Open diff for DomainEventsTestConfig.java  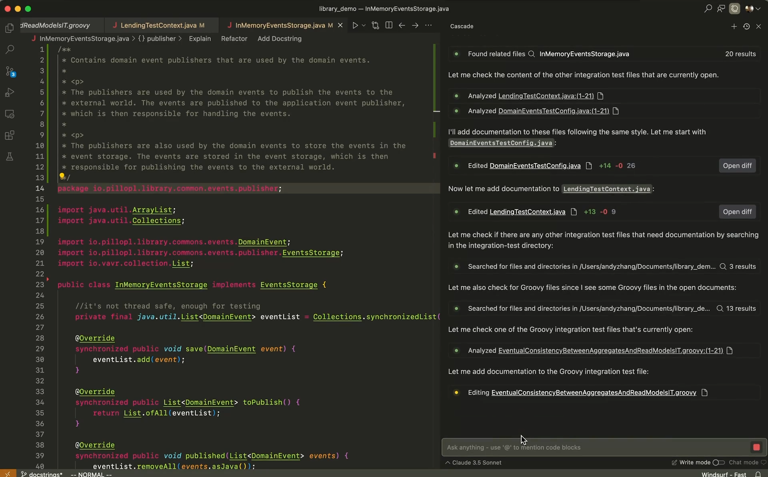tap(737, 166)
